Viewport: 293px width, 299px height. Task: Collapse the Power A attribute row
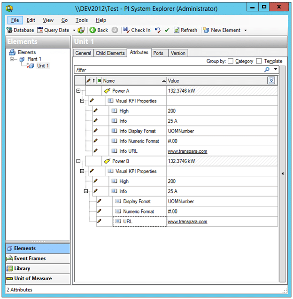(78, 91)
